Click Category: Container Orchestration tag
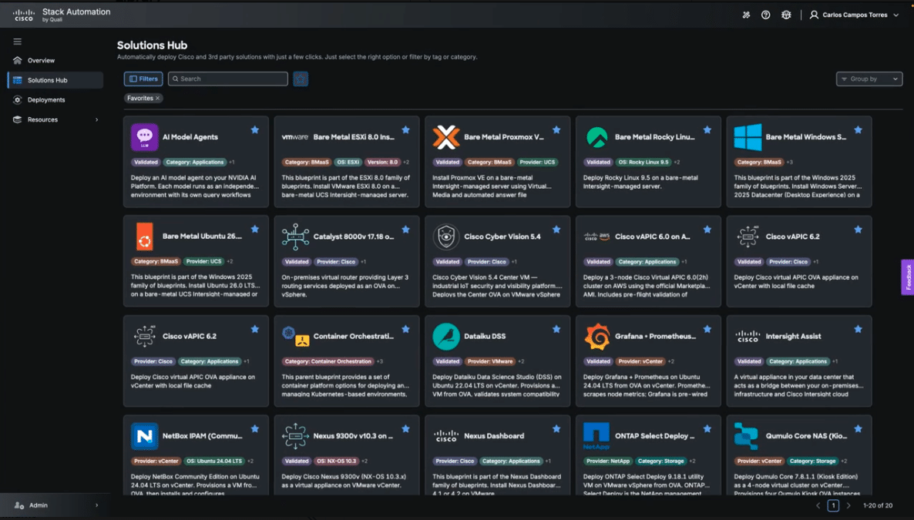Image resolution: width=914 pixels, height=520 pixels. [x=328, y=361]
